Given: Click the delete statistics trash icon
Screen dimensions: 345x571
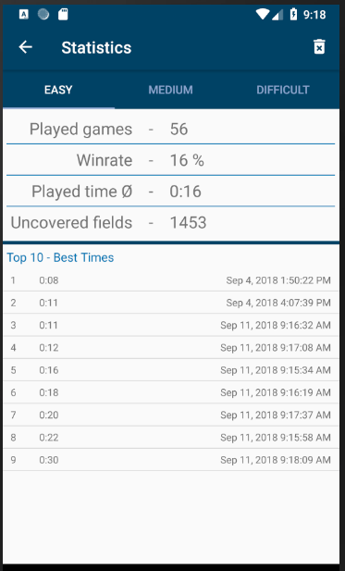Looking at the screenshot, I should point(319,47).
